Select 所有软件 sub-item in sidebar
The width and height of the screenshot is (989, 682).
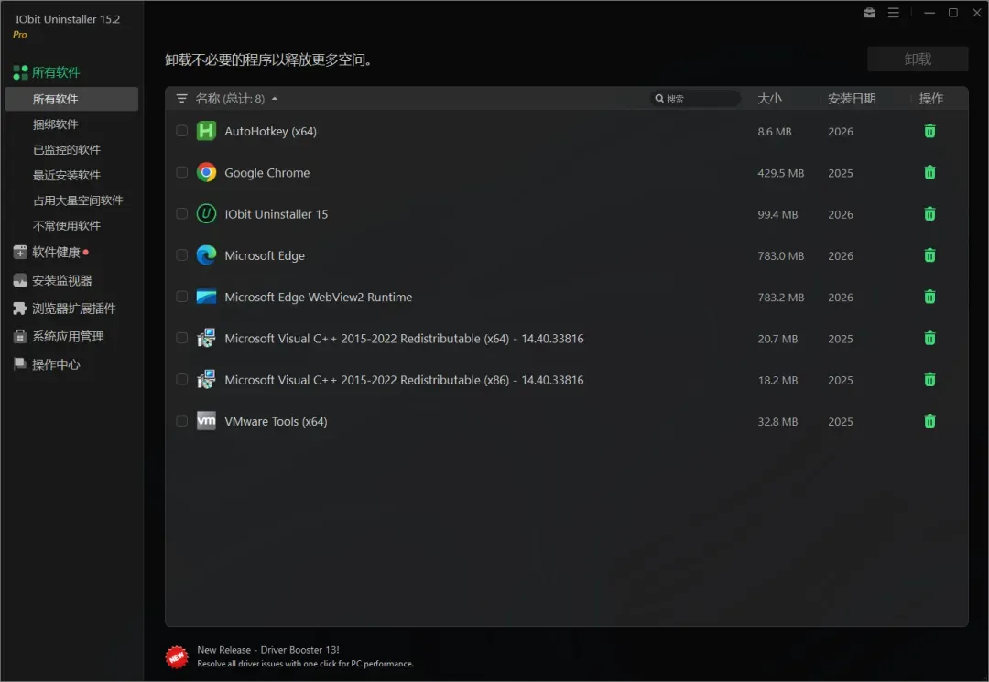coord(71,99)
